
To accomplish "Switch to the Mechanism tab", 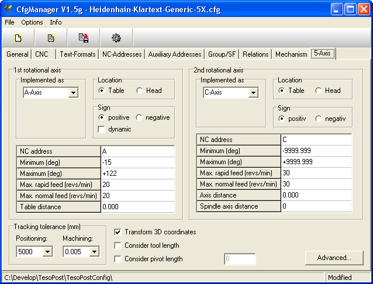I will pos(291,54).
